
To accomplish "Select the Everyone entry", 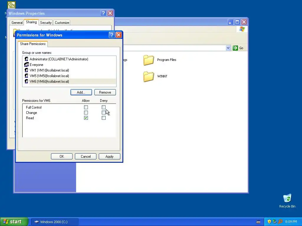I will click(69, 64).
